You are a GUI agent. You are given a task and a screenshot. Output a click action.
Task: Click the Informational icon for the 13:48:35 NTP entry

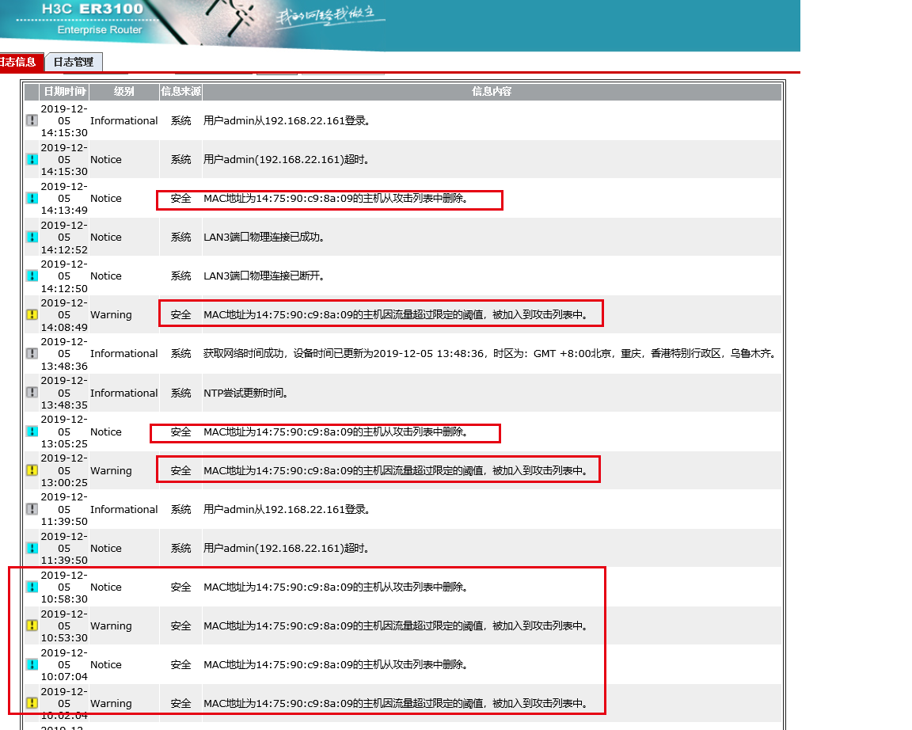[32, 393]
